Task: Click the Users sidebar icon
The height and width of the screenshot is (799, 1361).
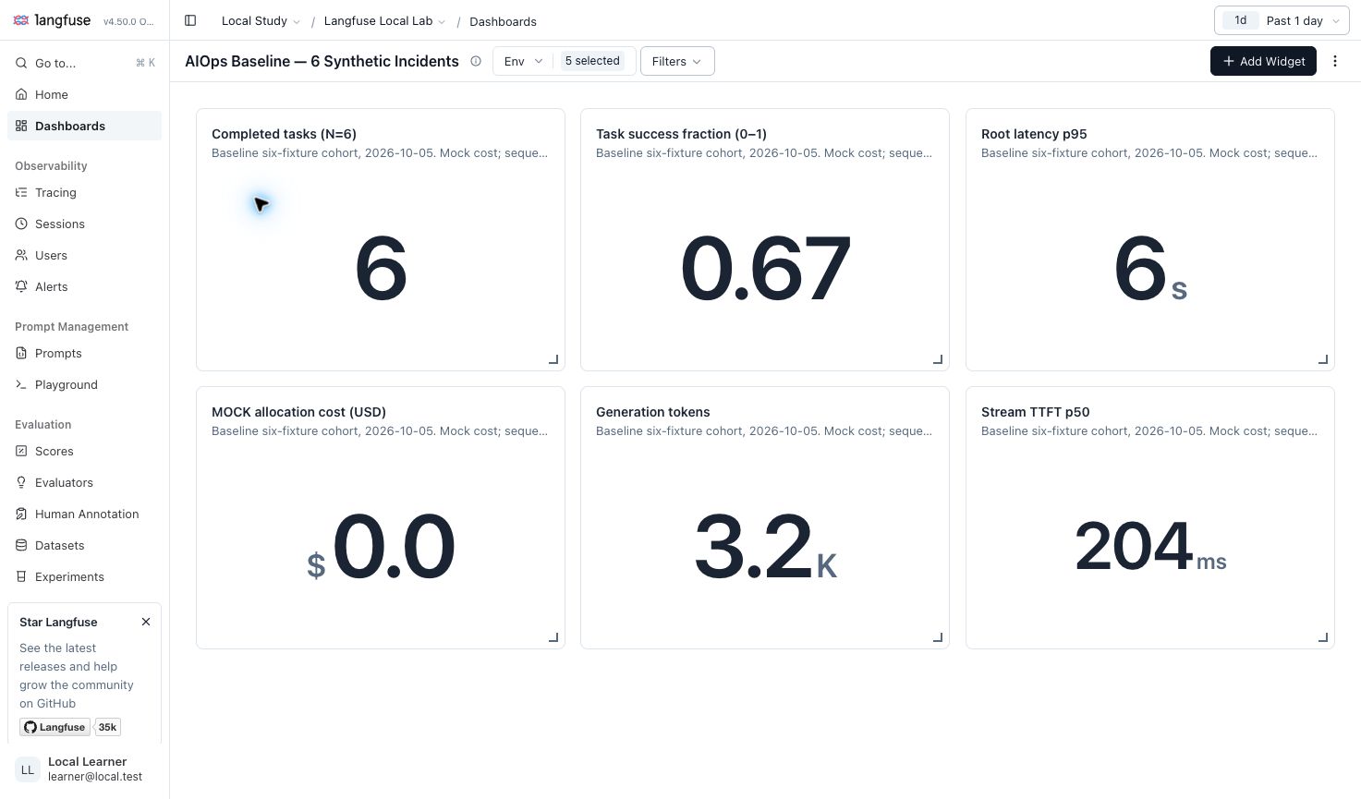Action: pos(21,255)
